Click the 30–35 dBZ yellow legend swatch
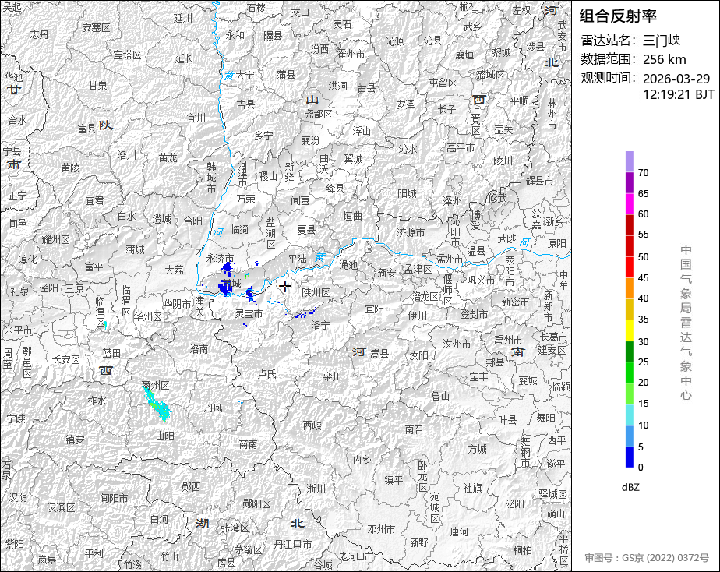This screenshot has height=572, width=720. 629,330
